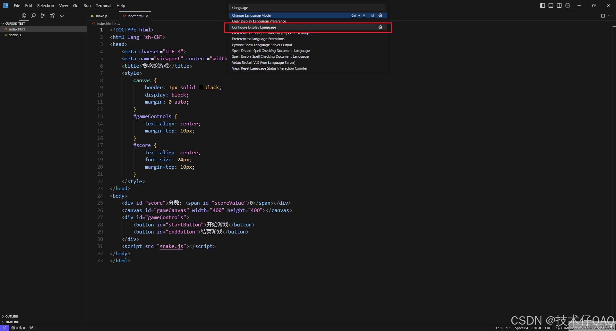The height and width of the screenshot is (331, 616).
Task: Click the split editor right icon
Action: pos(603,16)
